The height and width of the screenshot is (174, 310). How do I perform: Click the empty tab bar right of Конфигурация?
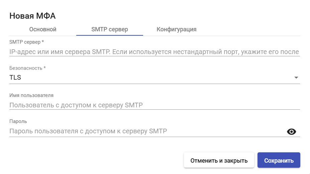(x=255, y=29)
